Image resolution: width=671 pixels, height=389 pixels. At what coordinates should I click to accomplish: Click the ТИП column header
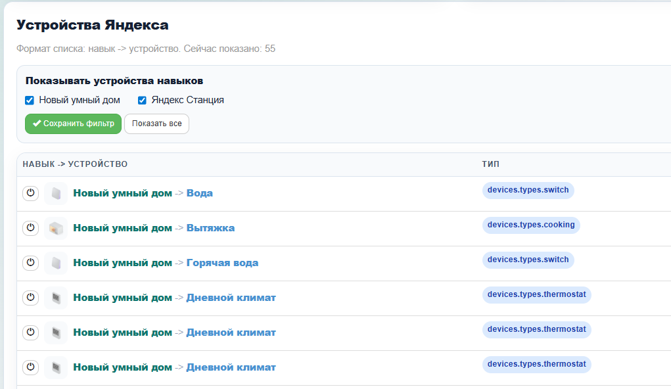point(490,164)
